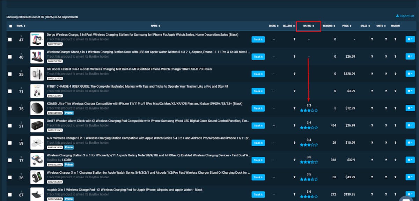Check the AJY Wireless Charger row checkbox
This screenshot has height=201, width=419.
[x=10, y=143]
